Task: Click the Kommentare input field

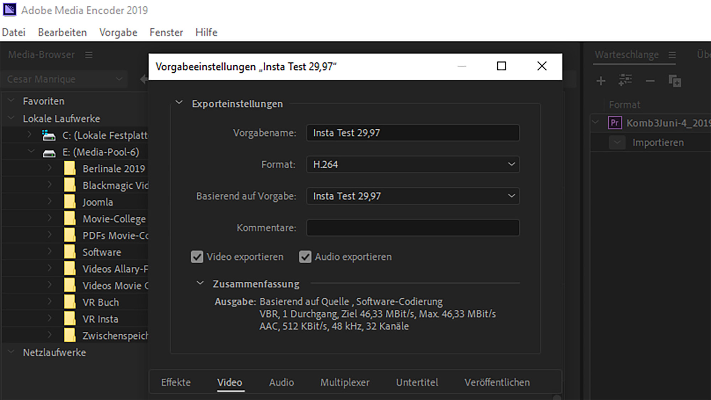Action: (412, 228)
